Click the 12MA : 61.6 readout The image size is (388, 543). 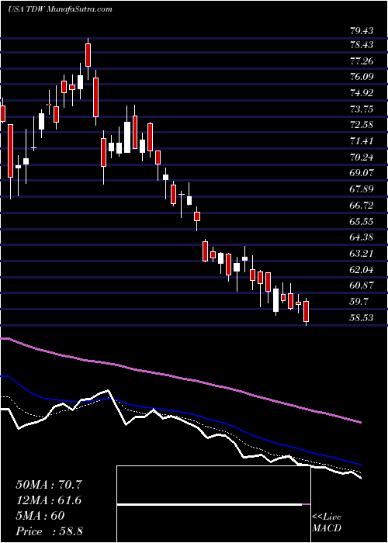coord(49,500)
